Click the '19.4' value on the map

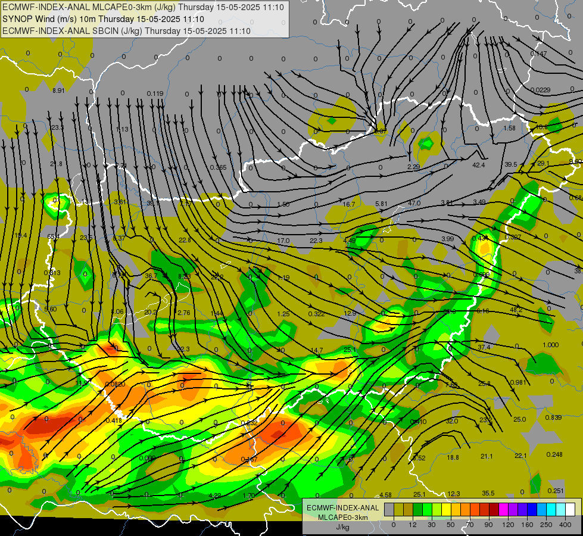pyautogui.click(x=21, y=235)
